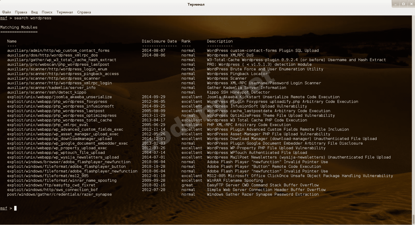Select module exploit/windows/fileformat/ms12_005

pos(48,176)
